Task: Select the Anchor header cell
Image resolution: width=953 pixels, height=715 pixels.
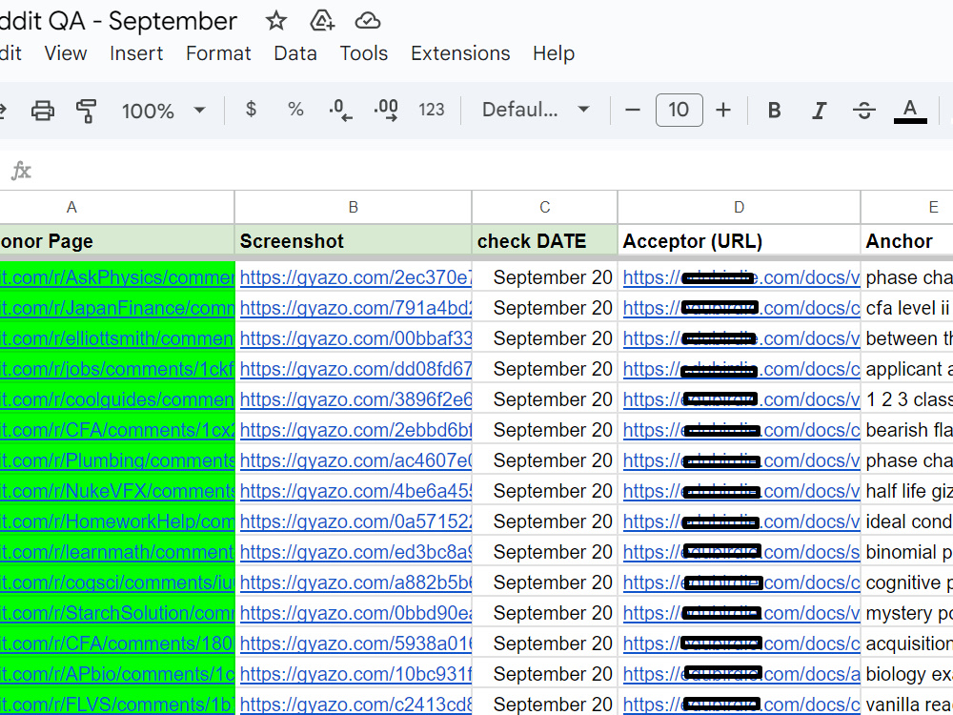Action: 907,241
